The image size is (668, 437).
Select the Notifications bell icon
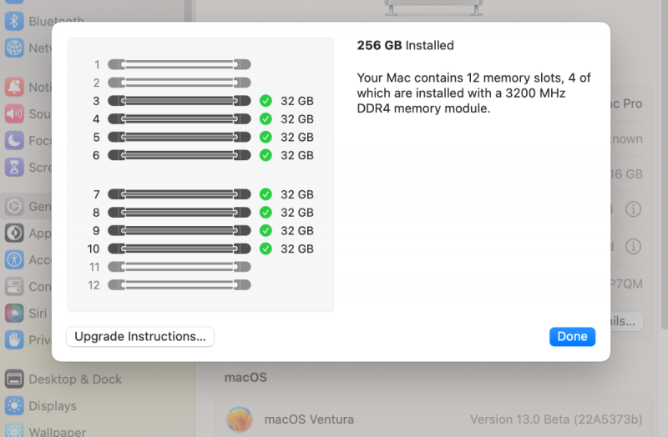[14, 87]
